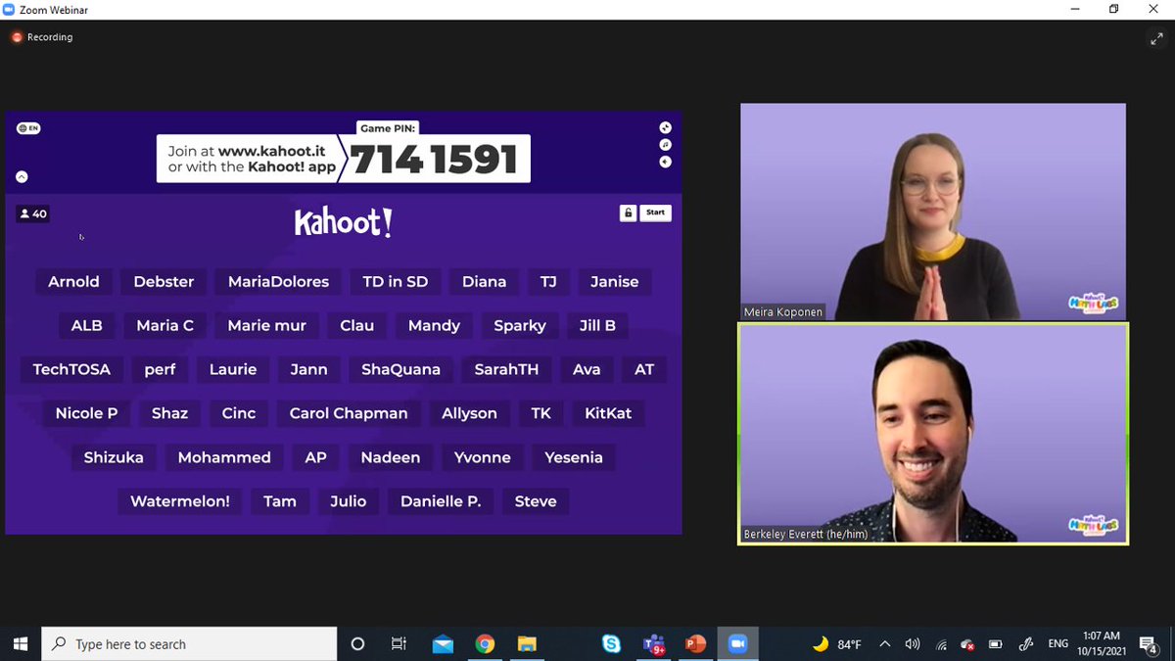The height and width of the screenshot is (661, 1175).
Task: Open Cortana from the taskbar
Action: coord(357,643)
